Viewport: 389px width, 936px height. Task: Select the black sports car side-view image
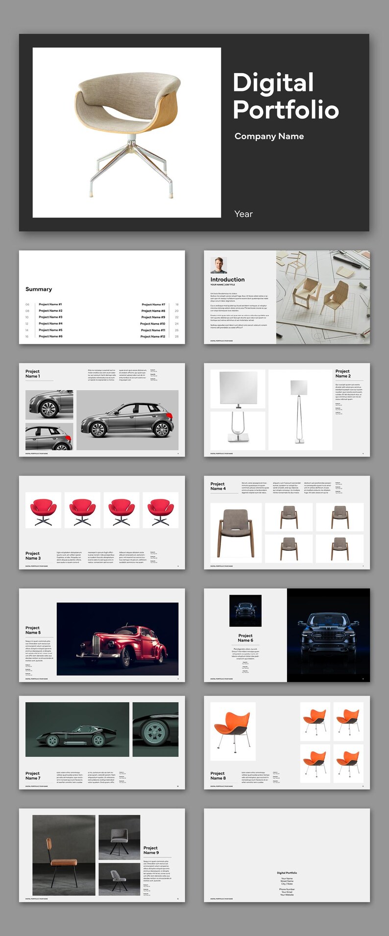coord(77,729)
